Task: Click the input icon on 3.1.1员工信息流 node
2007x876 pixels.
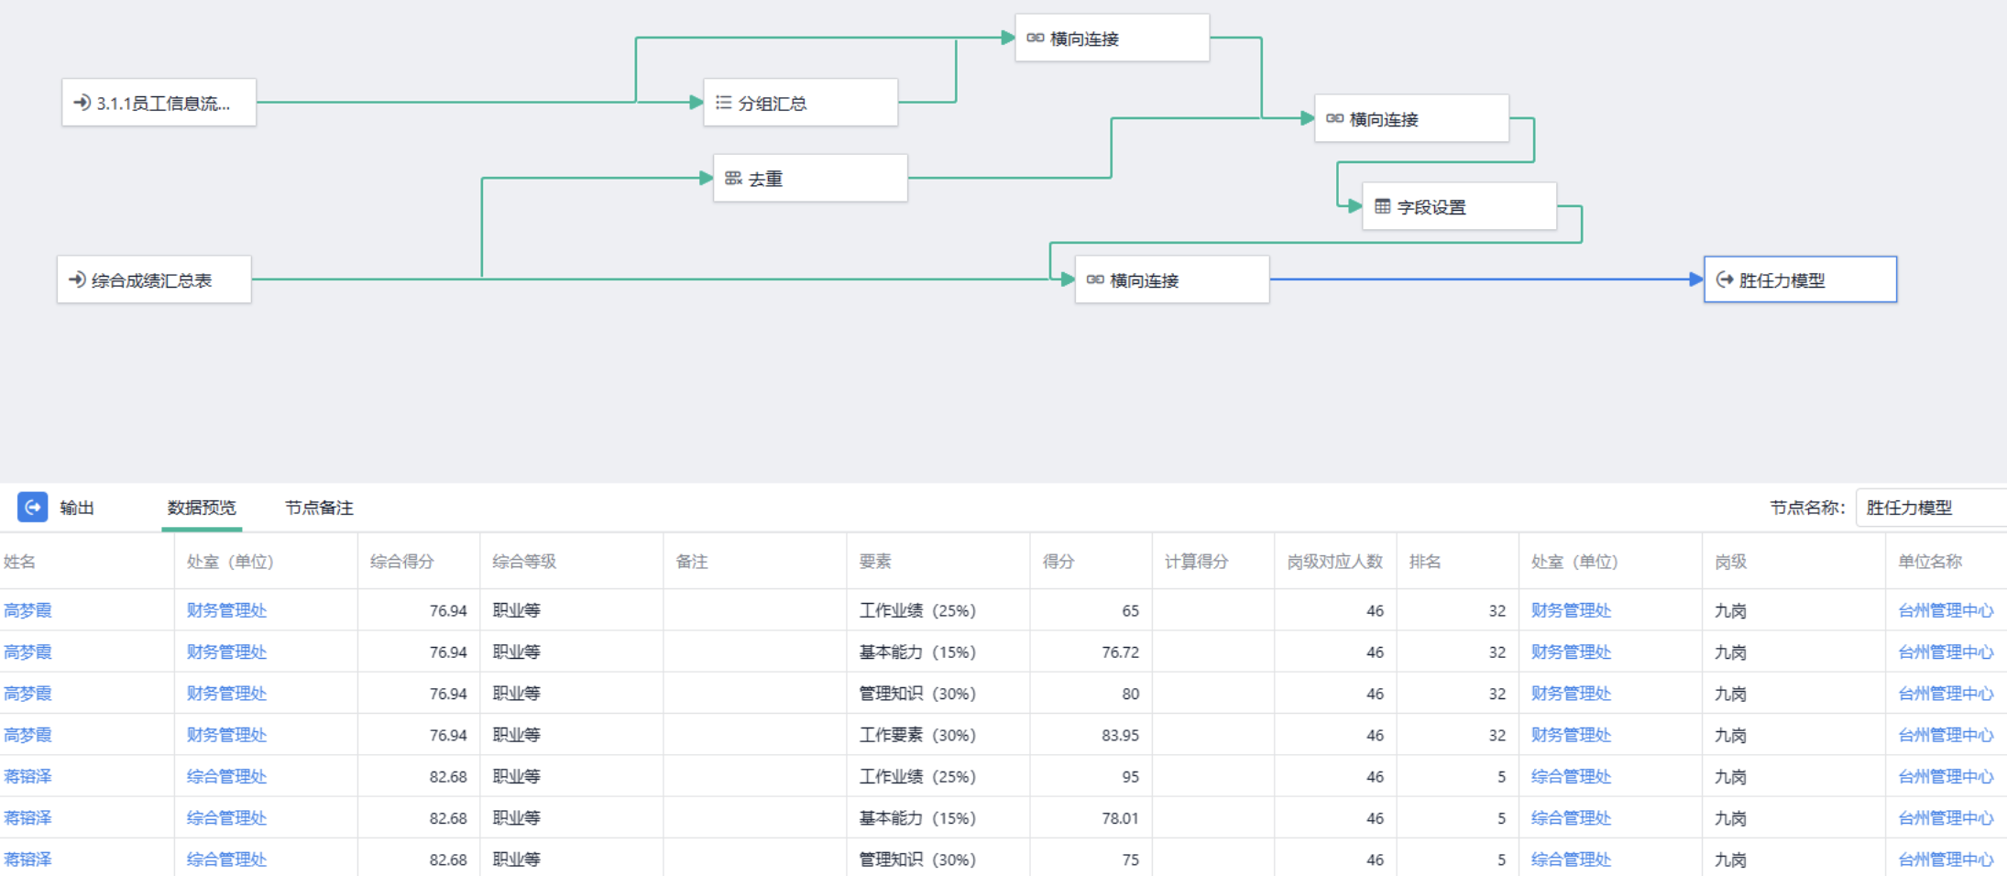Action: [82, 103]
